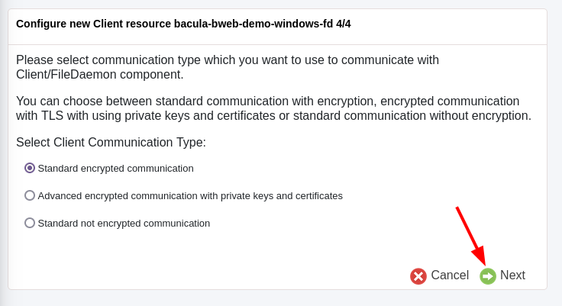562x306 pixels.
Task: Click the "Standard encrypted communication" label text
Action: [115, 169]
